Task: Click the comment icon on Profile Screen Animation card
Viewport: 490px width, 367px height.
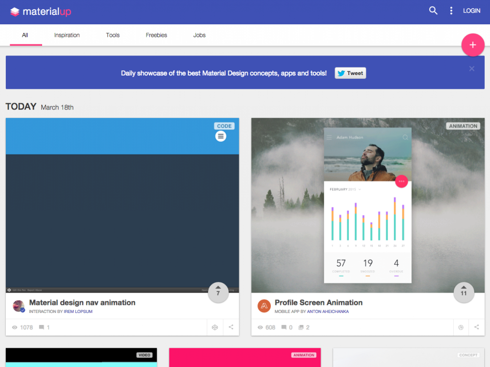Action: pyautogui.click(x=284, y=327)
